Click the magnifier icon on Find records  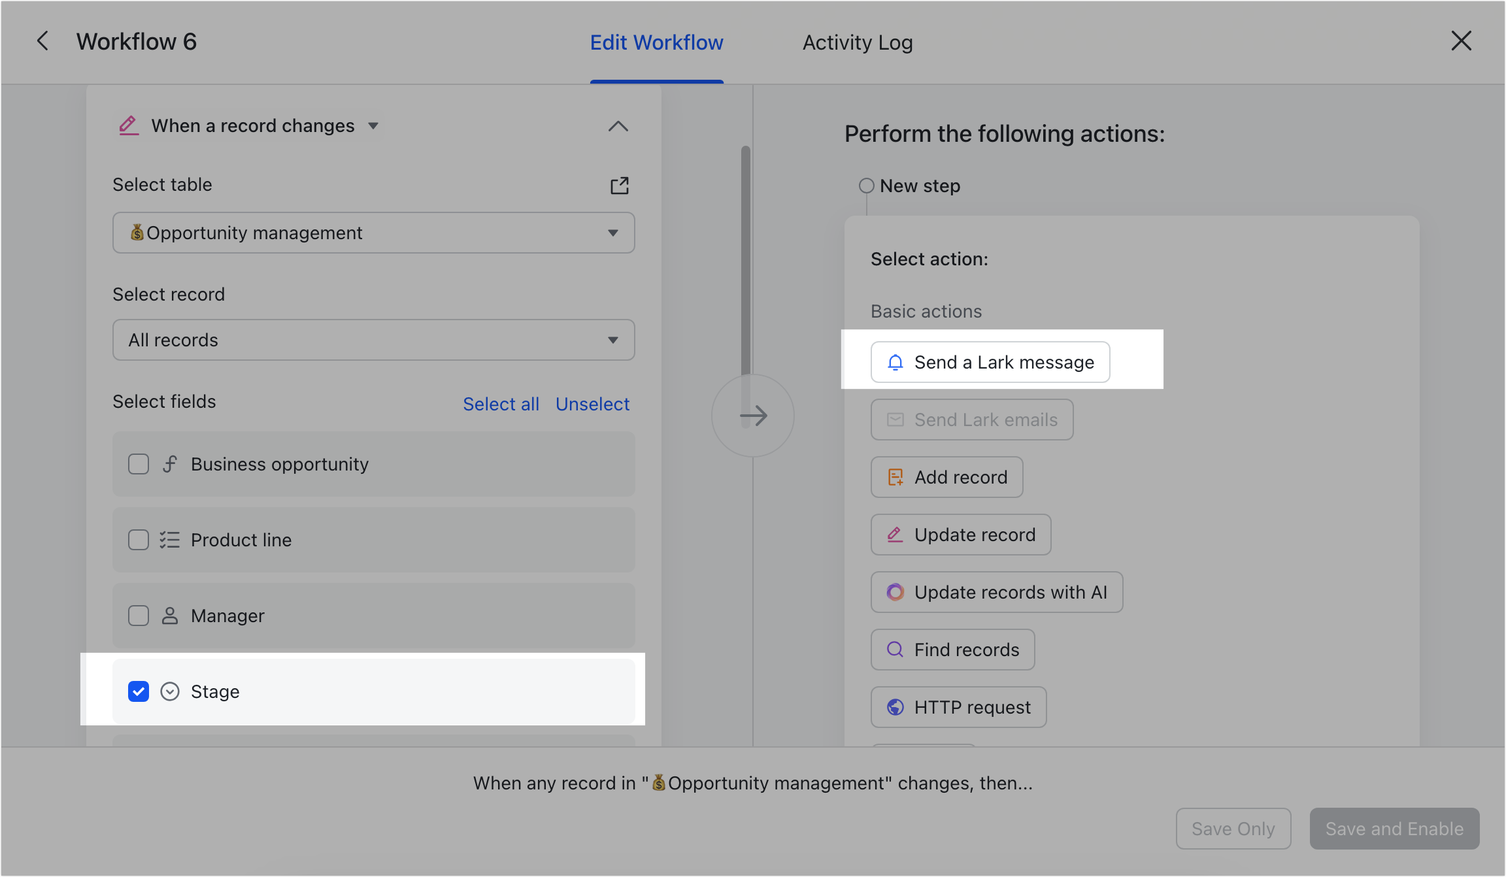click(895, 650)
